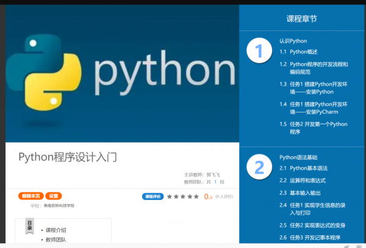The width and height of the screenshot is (366, 248).
Task: Click the (0 人评价) review count
Action: pos(224,196)
